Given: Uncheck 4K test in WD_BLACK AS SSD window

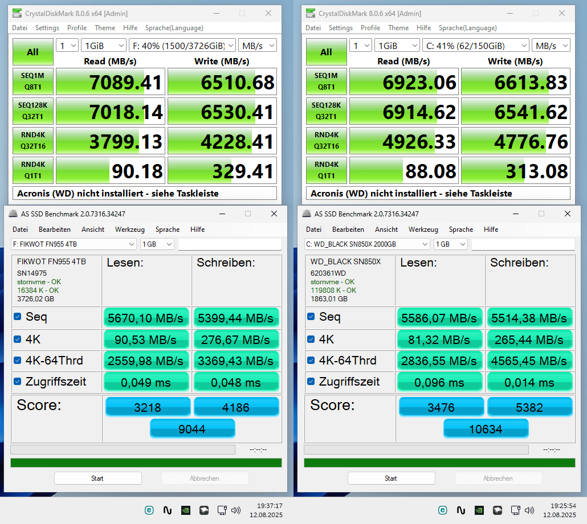Looking at the screenshot, I should (x=311, y=339).
